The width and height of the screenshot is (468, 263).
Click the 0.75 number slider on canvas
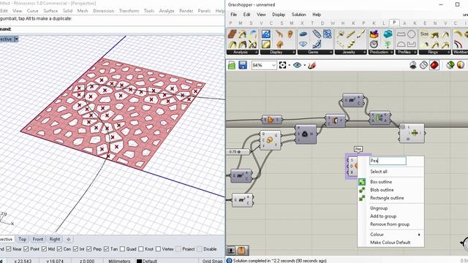coord(238,152)
